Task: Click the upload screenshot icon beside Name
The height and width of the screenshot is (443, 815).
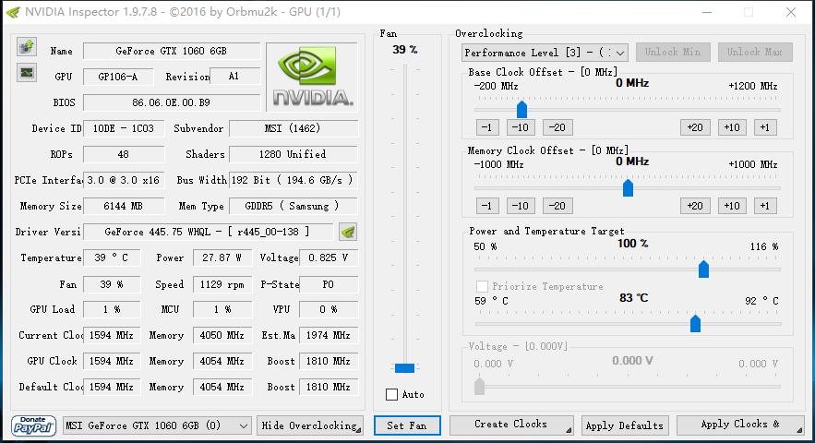Action: point(26,47)
